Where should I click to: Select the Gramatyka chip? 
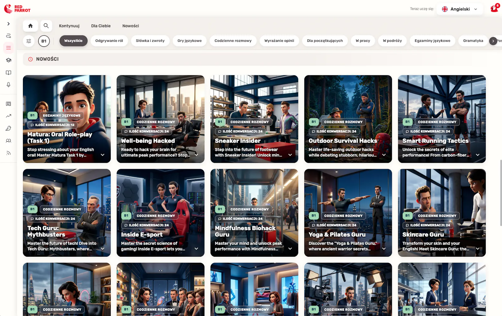473,41
